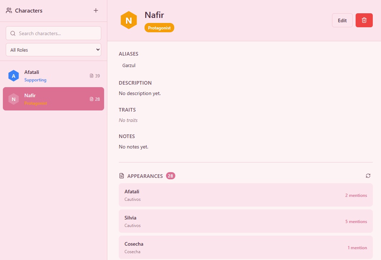Click the Characters header people icon
This screenshot has width=381, height=260.
coord(9,10)
